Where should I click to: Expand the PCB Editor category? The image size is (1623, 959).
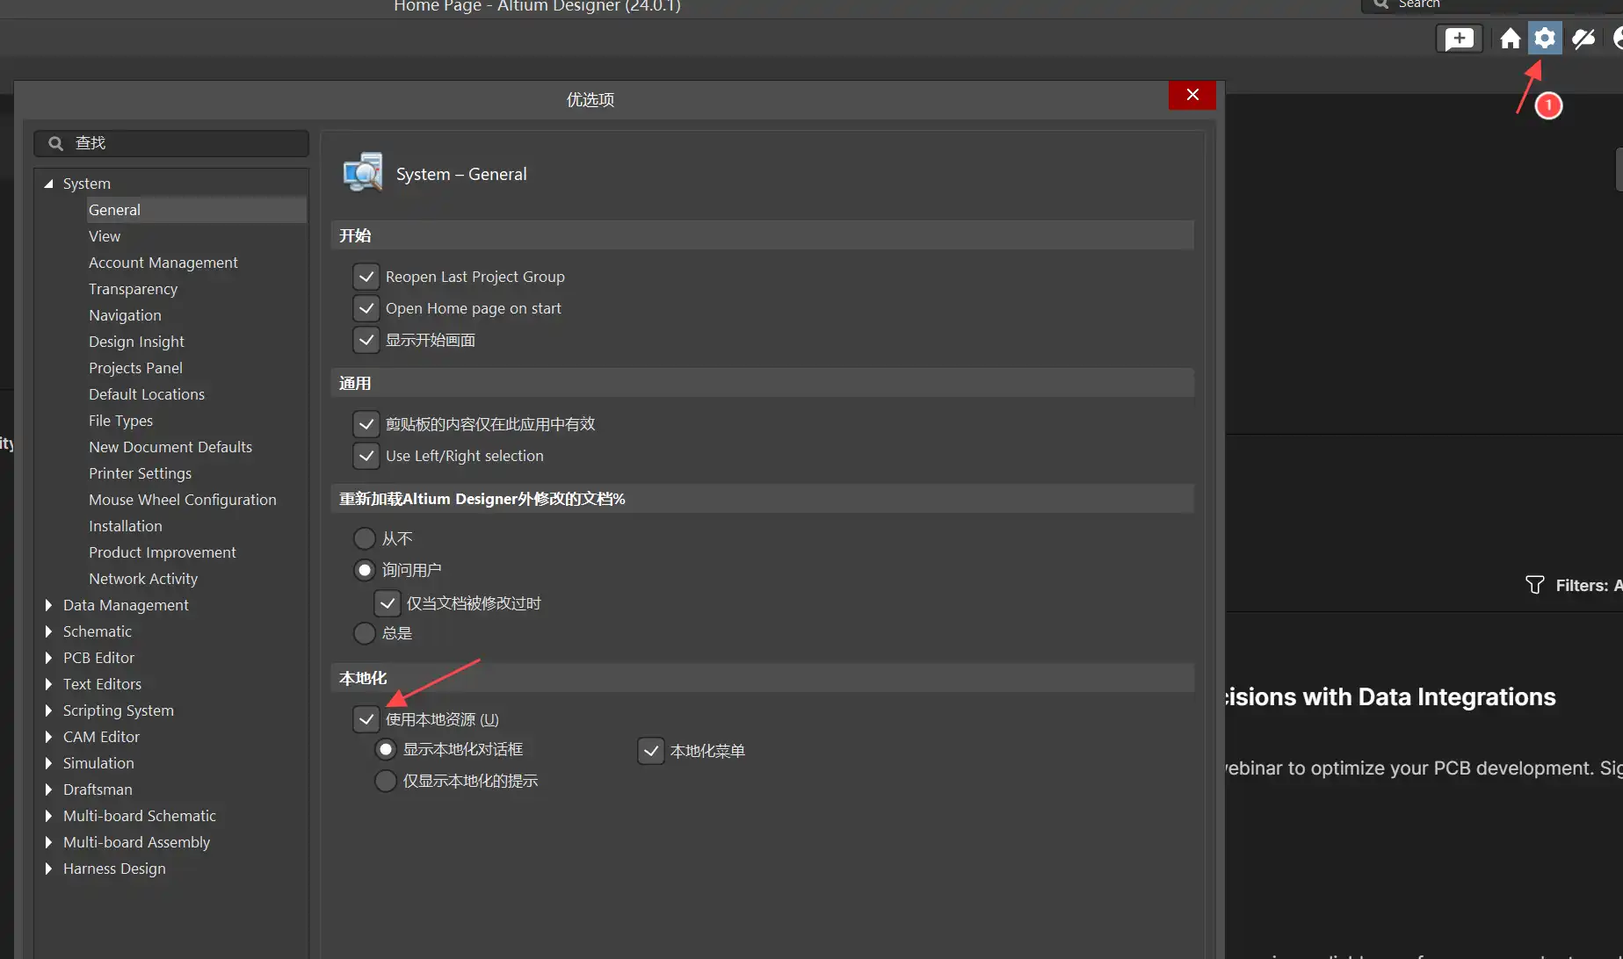pyautogui.click(x=48, y=658)
